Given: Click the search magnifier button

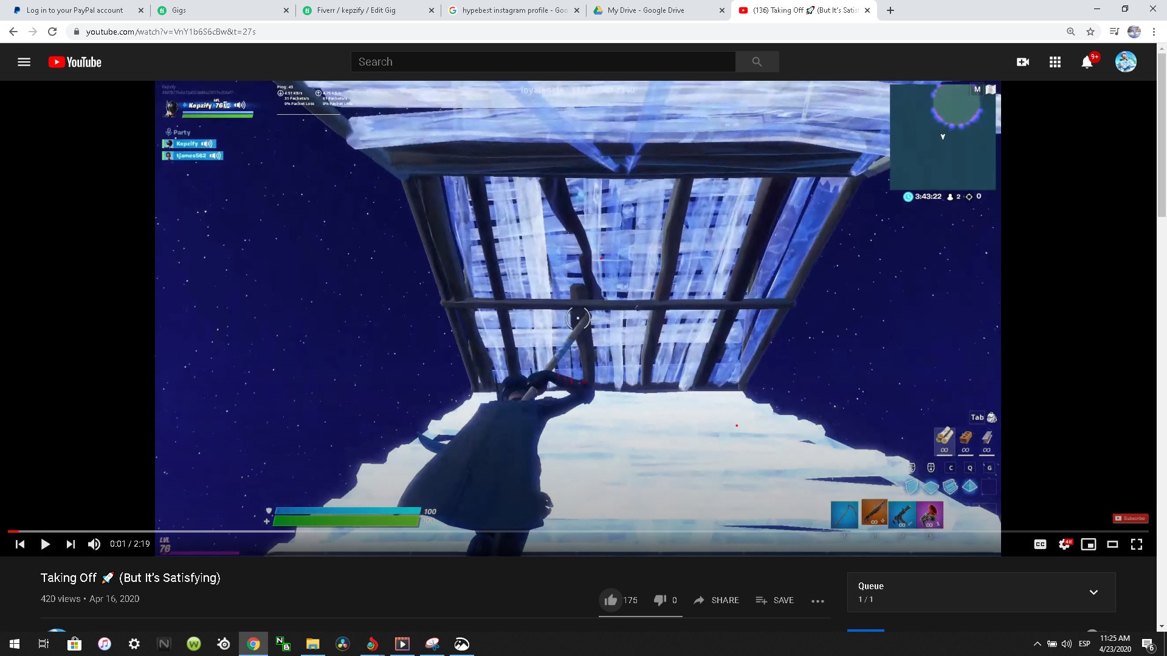Looking at the screenshot, I should point(757,61).
